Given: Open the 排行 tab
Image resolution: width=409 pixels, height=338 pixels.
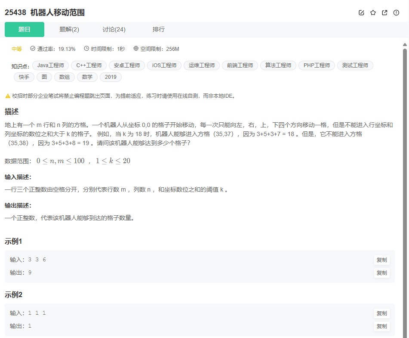Looking at the screenshot, I should click(159, 29).
